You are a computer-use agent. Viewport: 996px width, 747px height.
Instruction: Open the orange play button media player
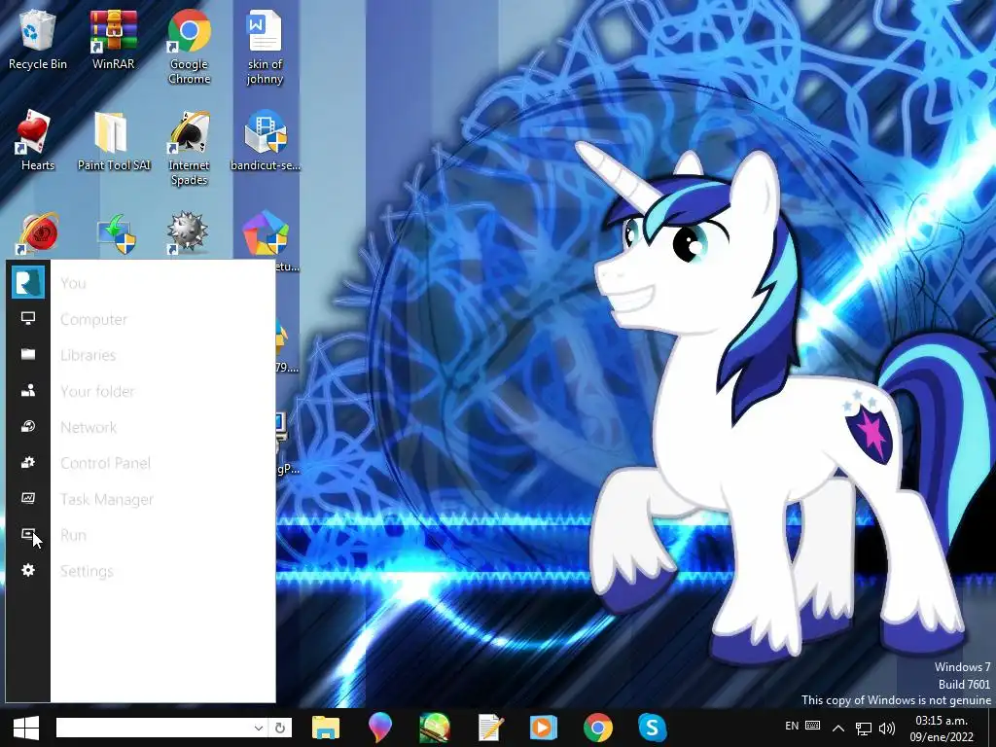click(x=543, y=728)
